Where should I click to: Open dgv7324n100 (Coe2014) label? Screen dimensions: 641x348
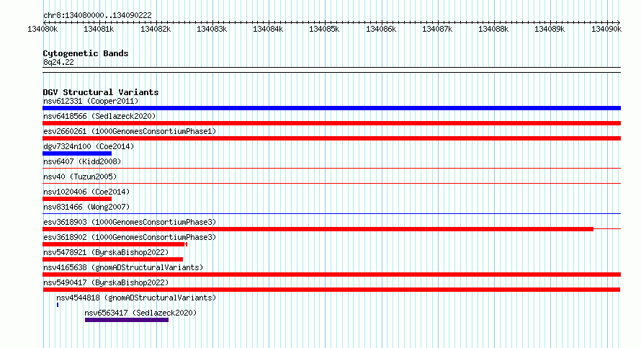click(89, 146)
